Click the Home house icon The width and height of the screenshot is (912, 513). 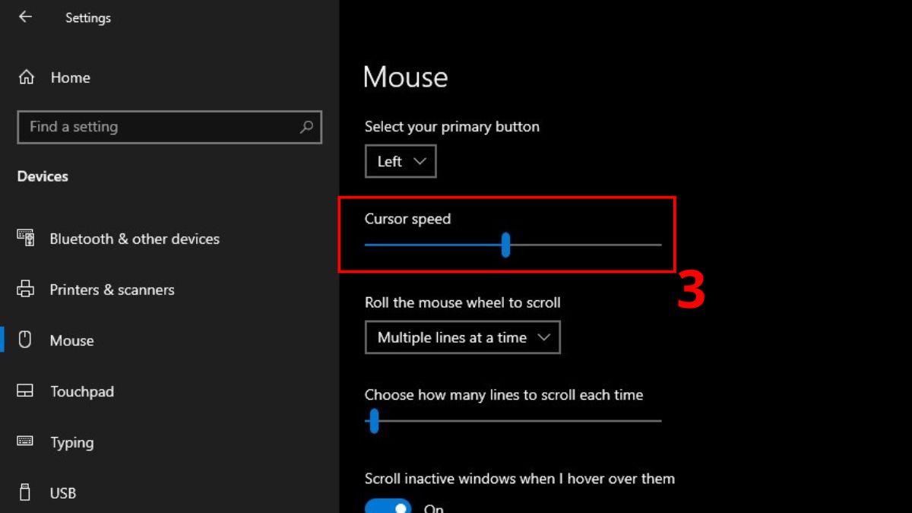point(26,78)
